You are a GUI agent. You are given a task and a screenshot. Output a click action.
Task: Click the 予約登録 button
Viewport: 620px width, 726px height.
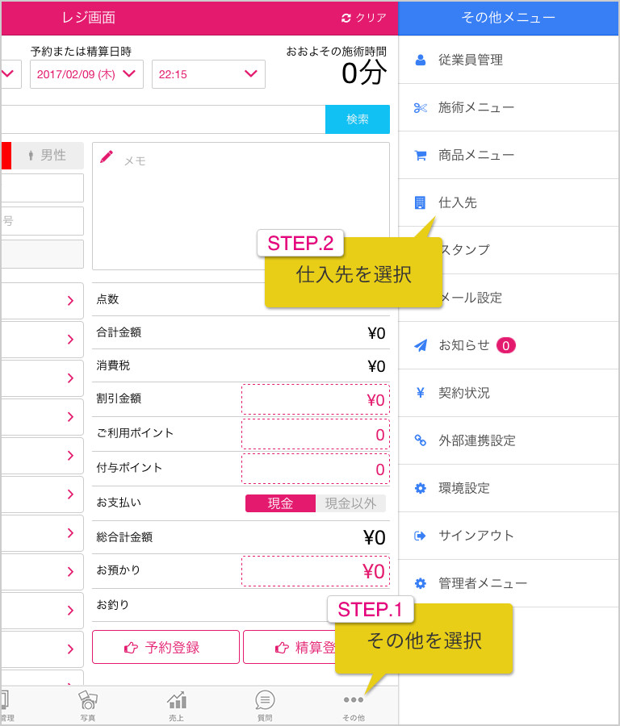point(165,647)
